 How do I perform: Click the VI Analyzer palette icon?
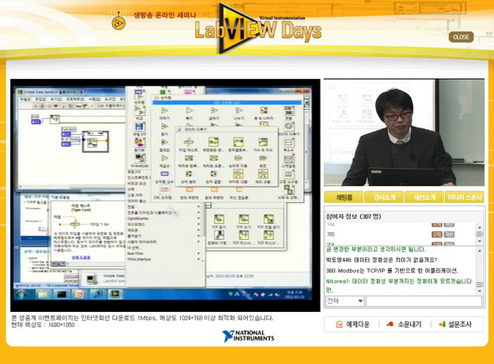click(x=140, y=158)
